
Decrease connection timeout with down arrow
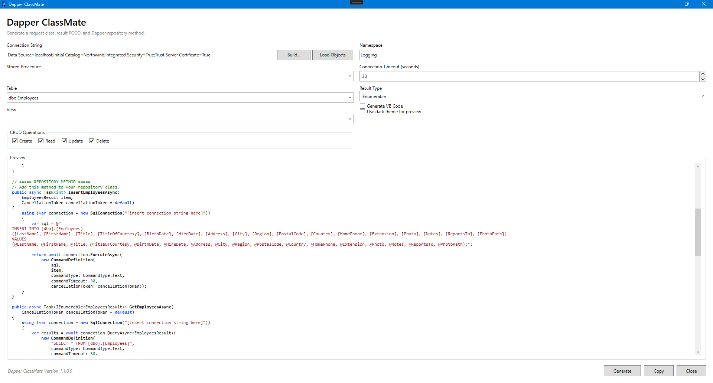[703, 79]
